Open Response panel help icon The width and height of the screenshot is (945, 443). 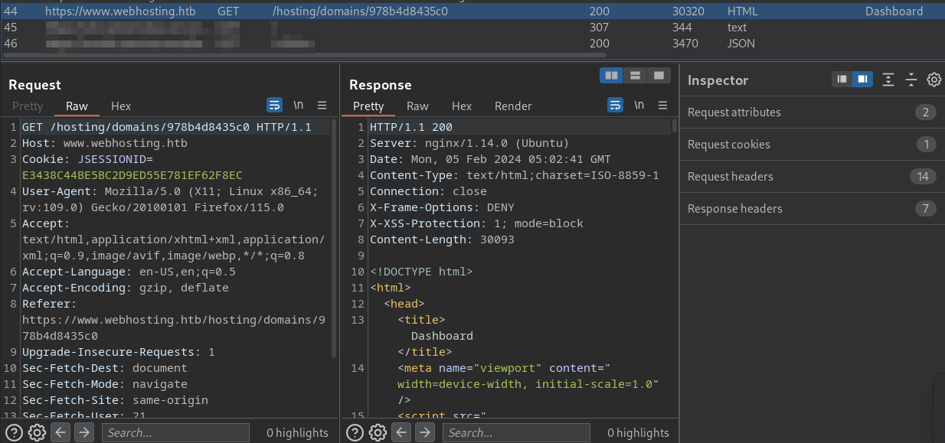pos(354,432)
